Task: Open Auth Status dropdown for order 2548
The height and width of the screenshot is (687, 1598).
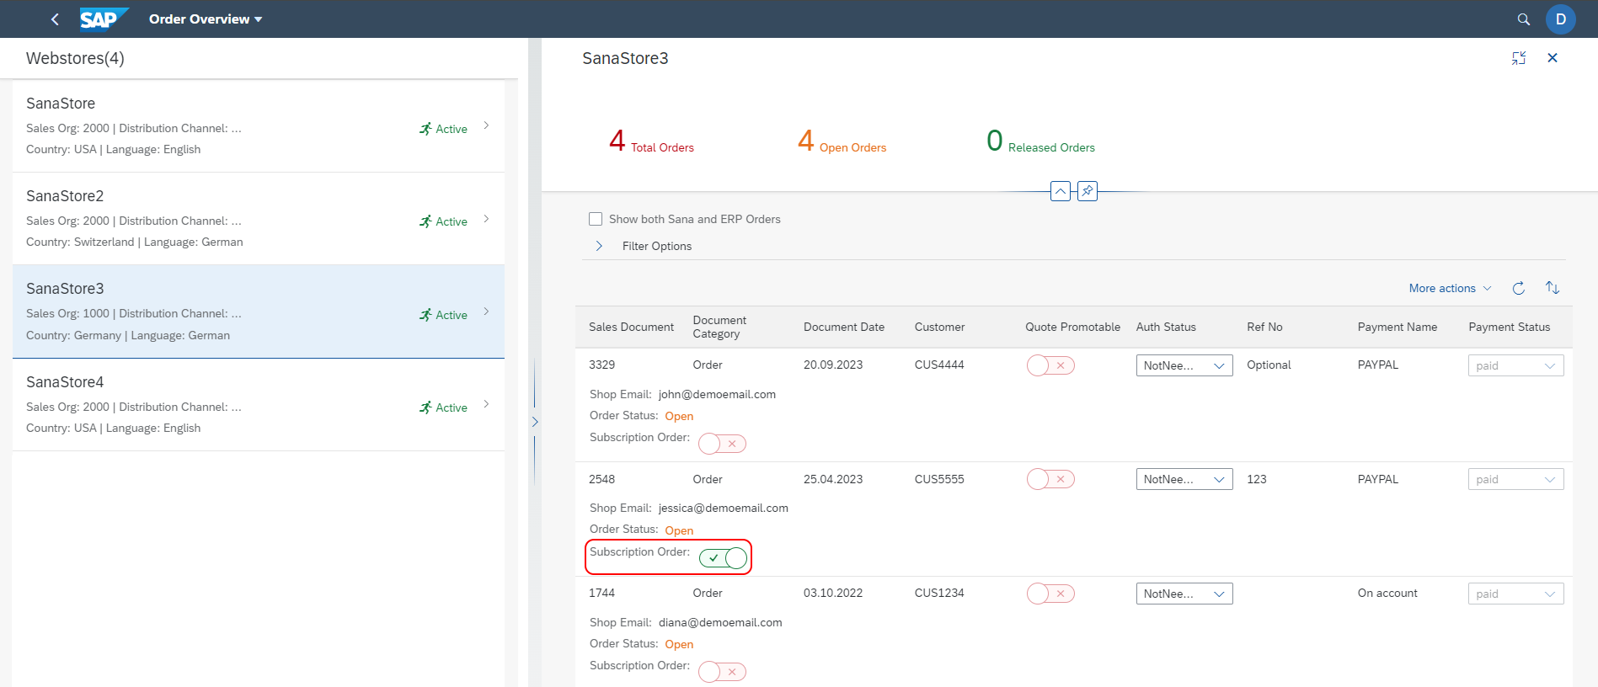Action: pos(1184,479)
